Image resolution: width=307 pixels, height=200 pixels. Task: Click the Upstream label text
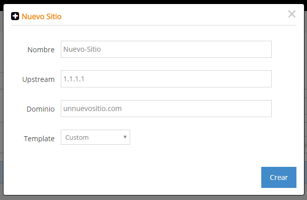[38, 79]
